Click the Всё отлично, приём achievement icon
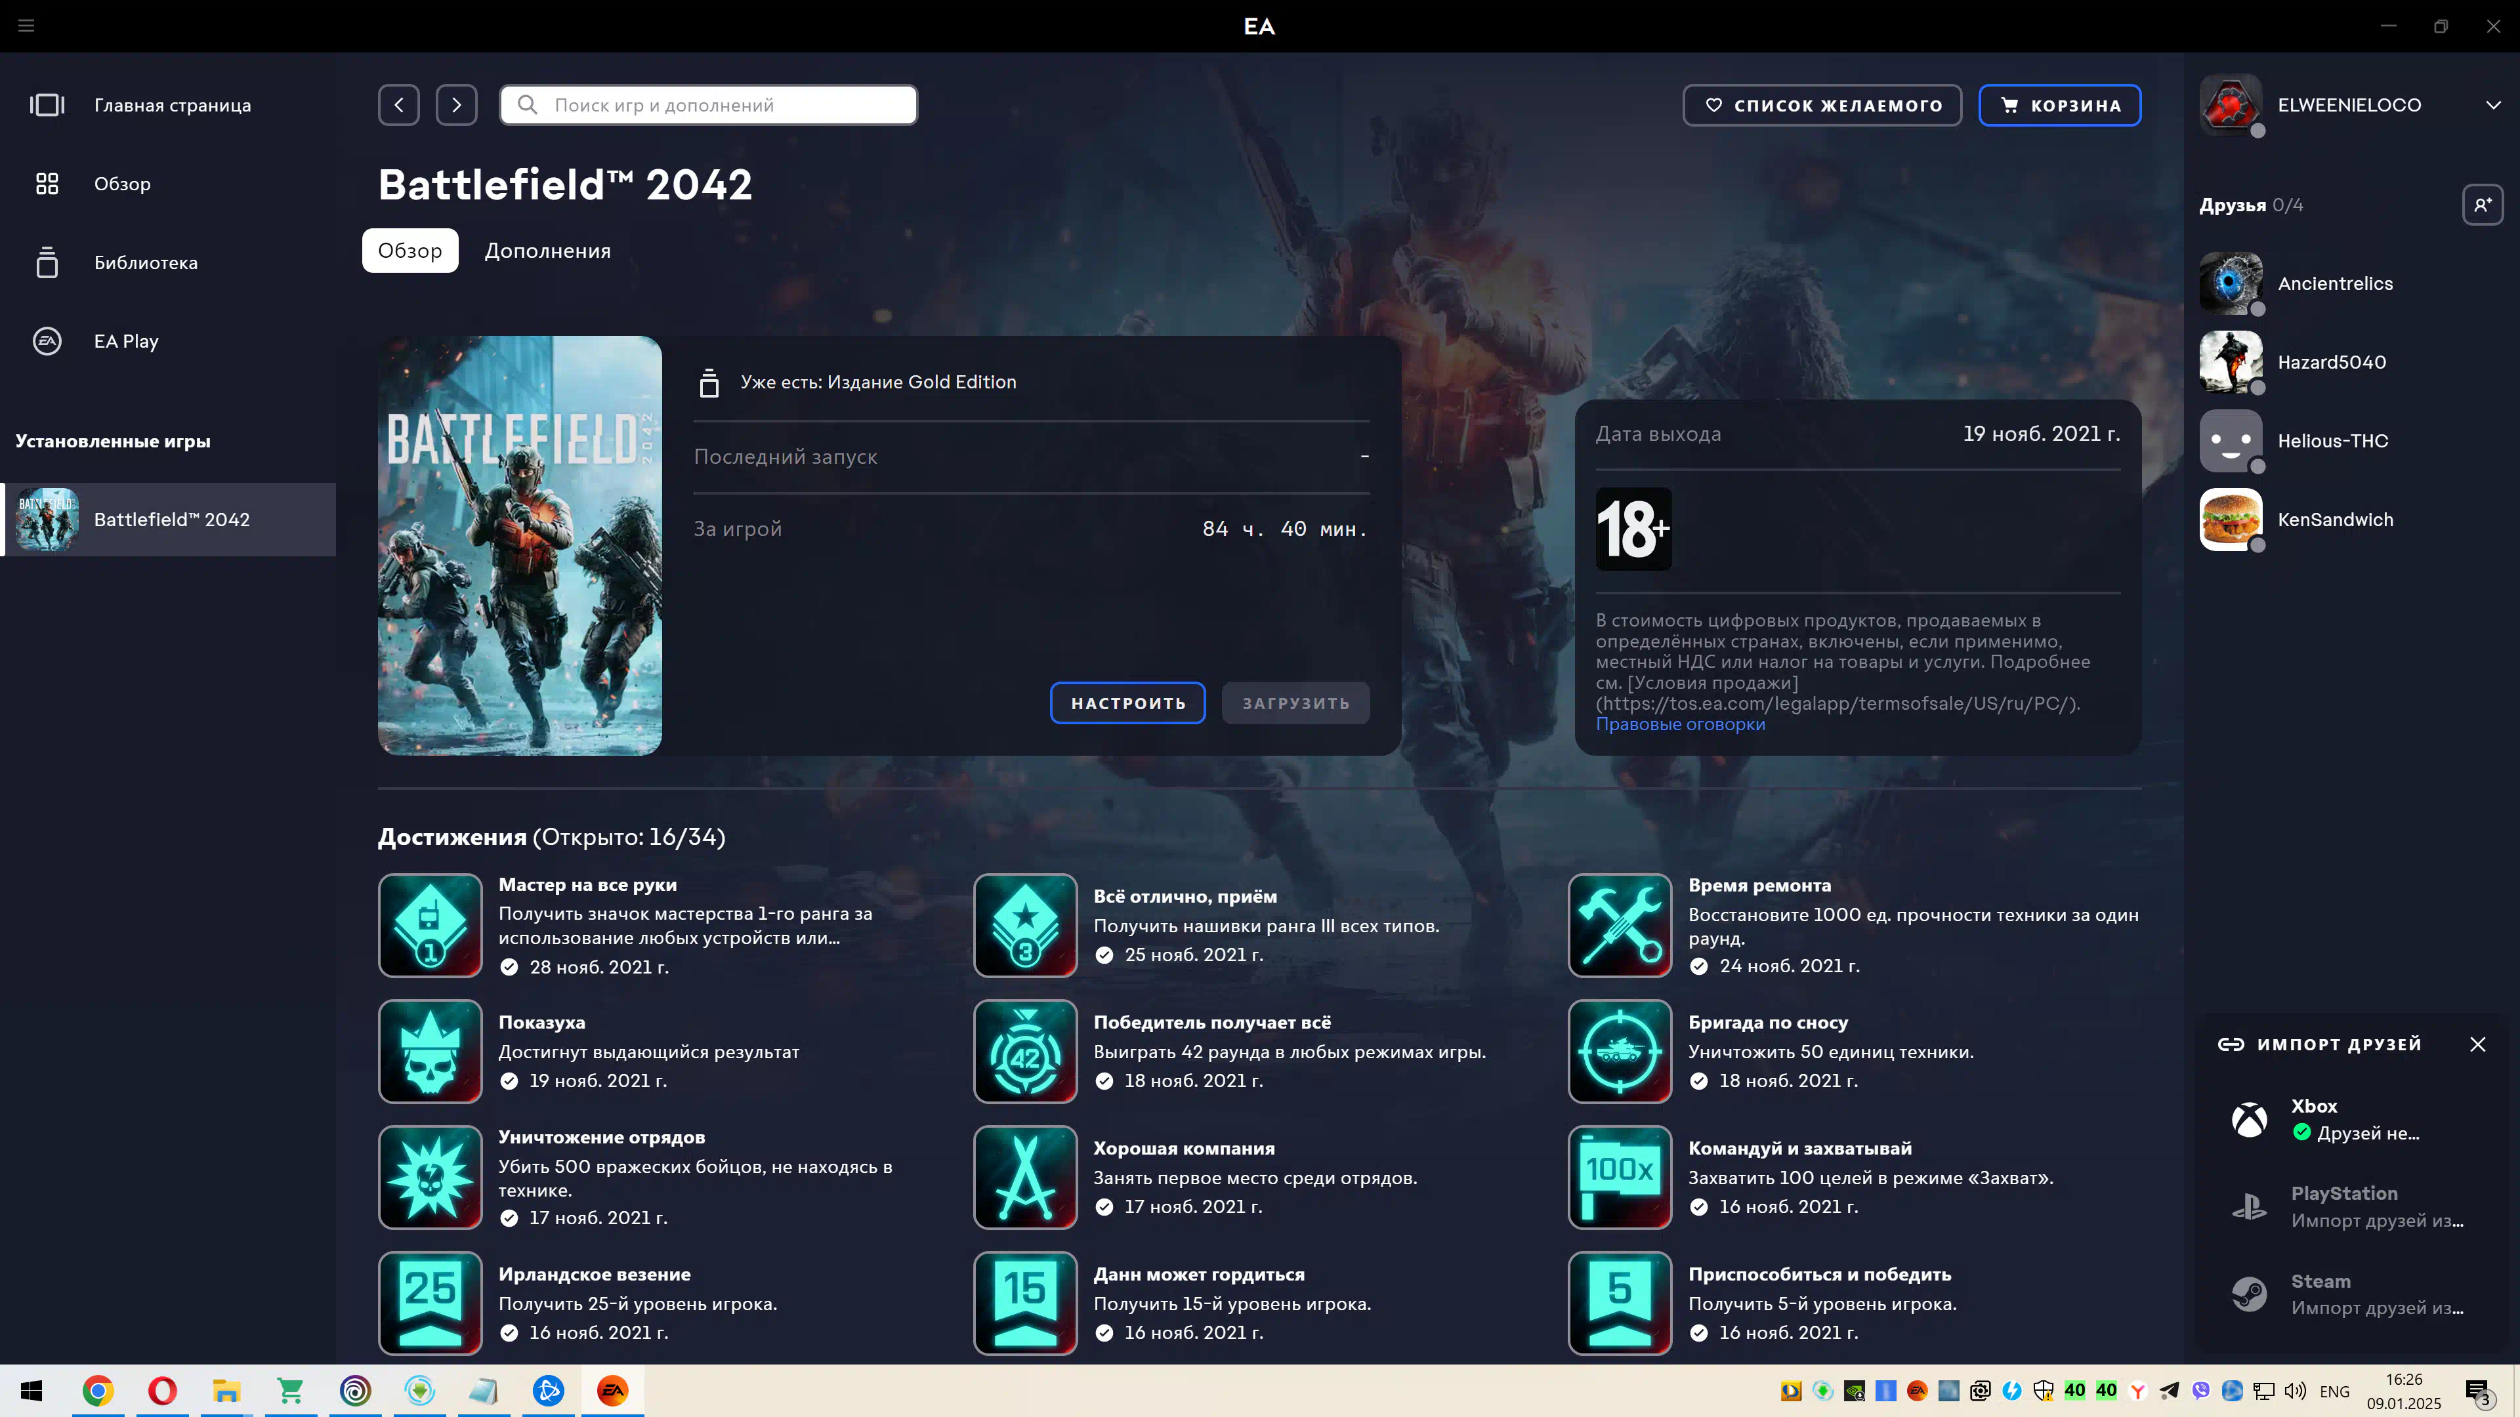This screenshot has height=1417, width=2520. (1025, 925)
